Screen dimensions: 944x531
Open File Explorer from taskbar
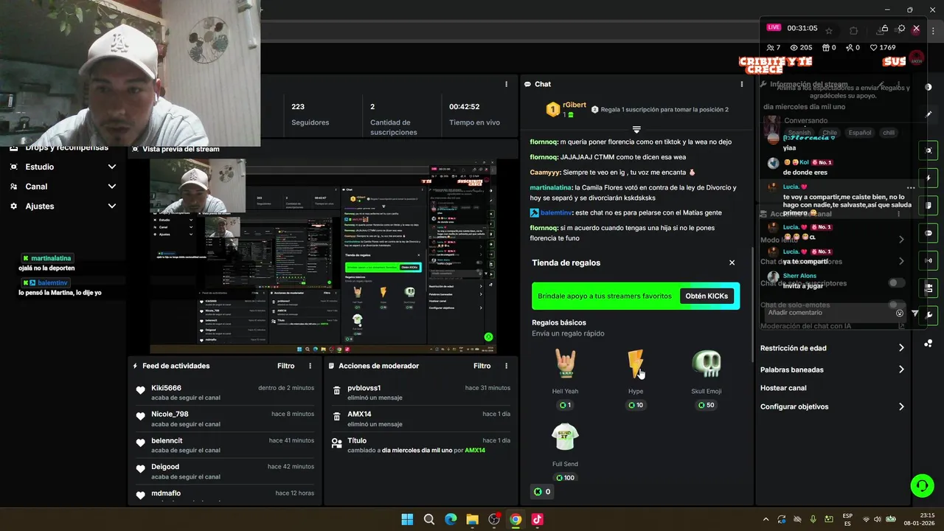click(472, 519)
